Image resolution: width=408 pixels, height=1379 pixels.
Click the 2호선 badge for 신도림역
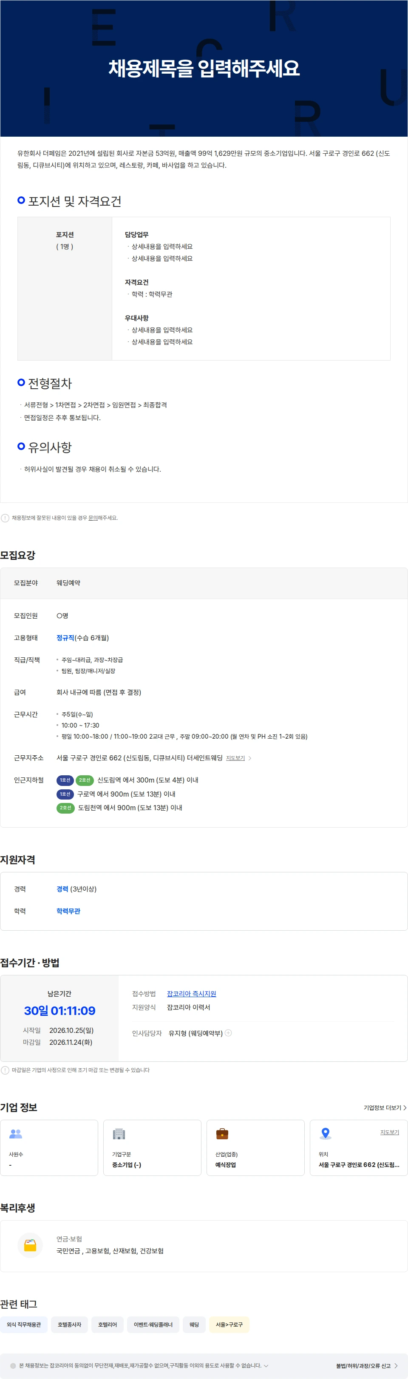coord(85,780)
